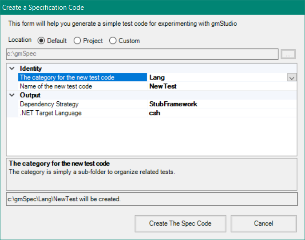Cancel the specification code dialog
305x240 pixels.
[x=264, y=224]
